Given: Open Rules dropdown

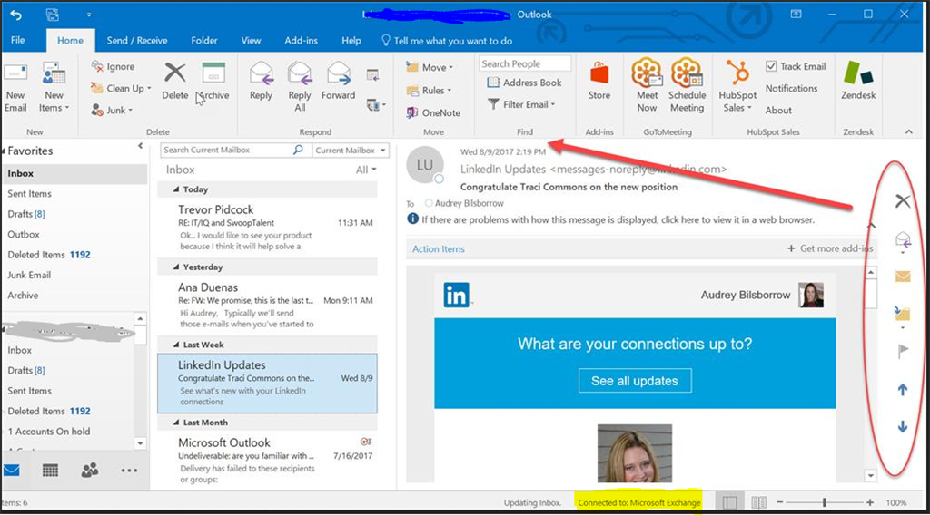Looking at the screenshot, I should click(429, 91).
